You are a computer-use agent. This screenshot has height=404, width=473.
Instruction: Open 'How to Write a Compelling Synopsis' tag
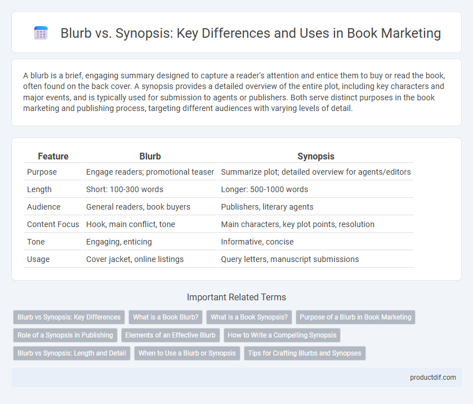tap(282, 335)
